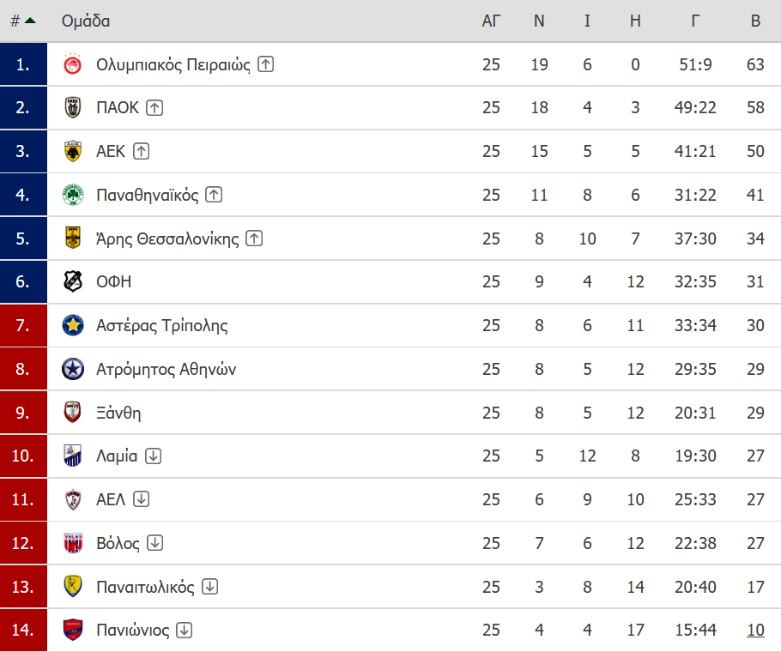Click the Ομάδα column header
Viewport: 781px width, 652px height.
point(86,21)
